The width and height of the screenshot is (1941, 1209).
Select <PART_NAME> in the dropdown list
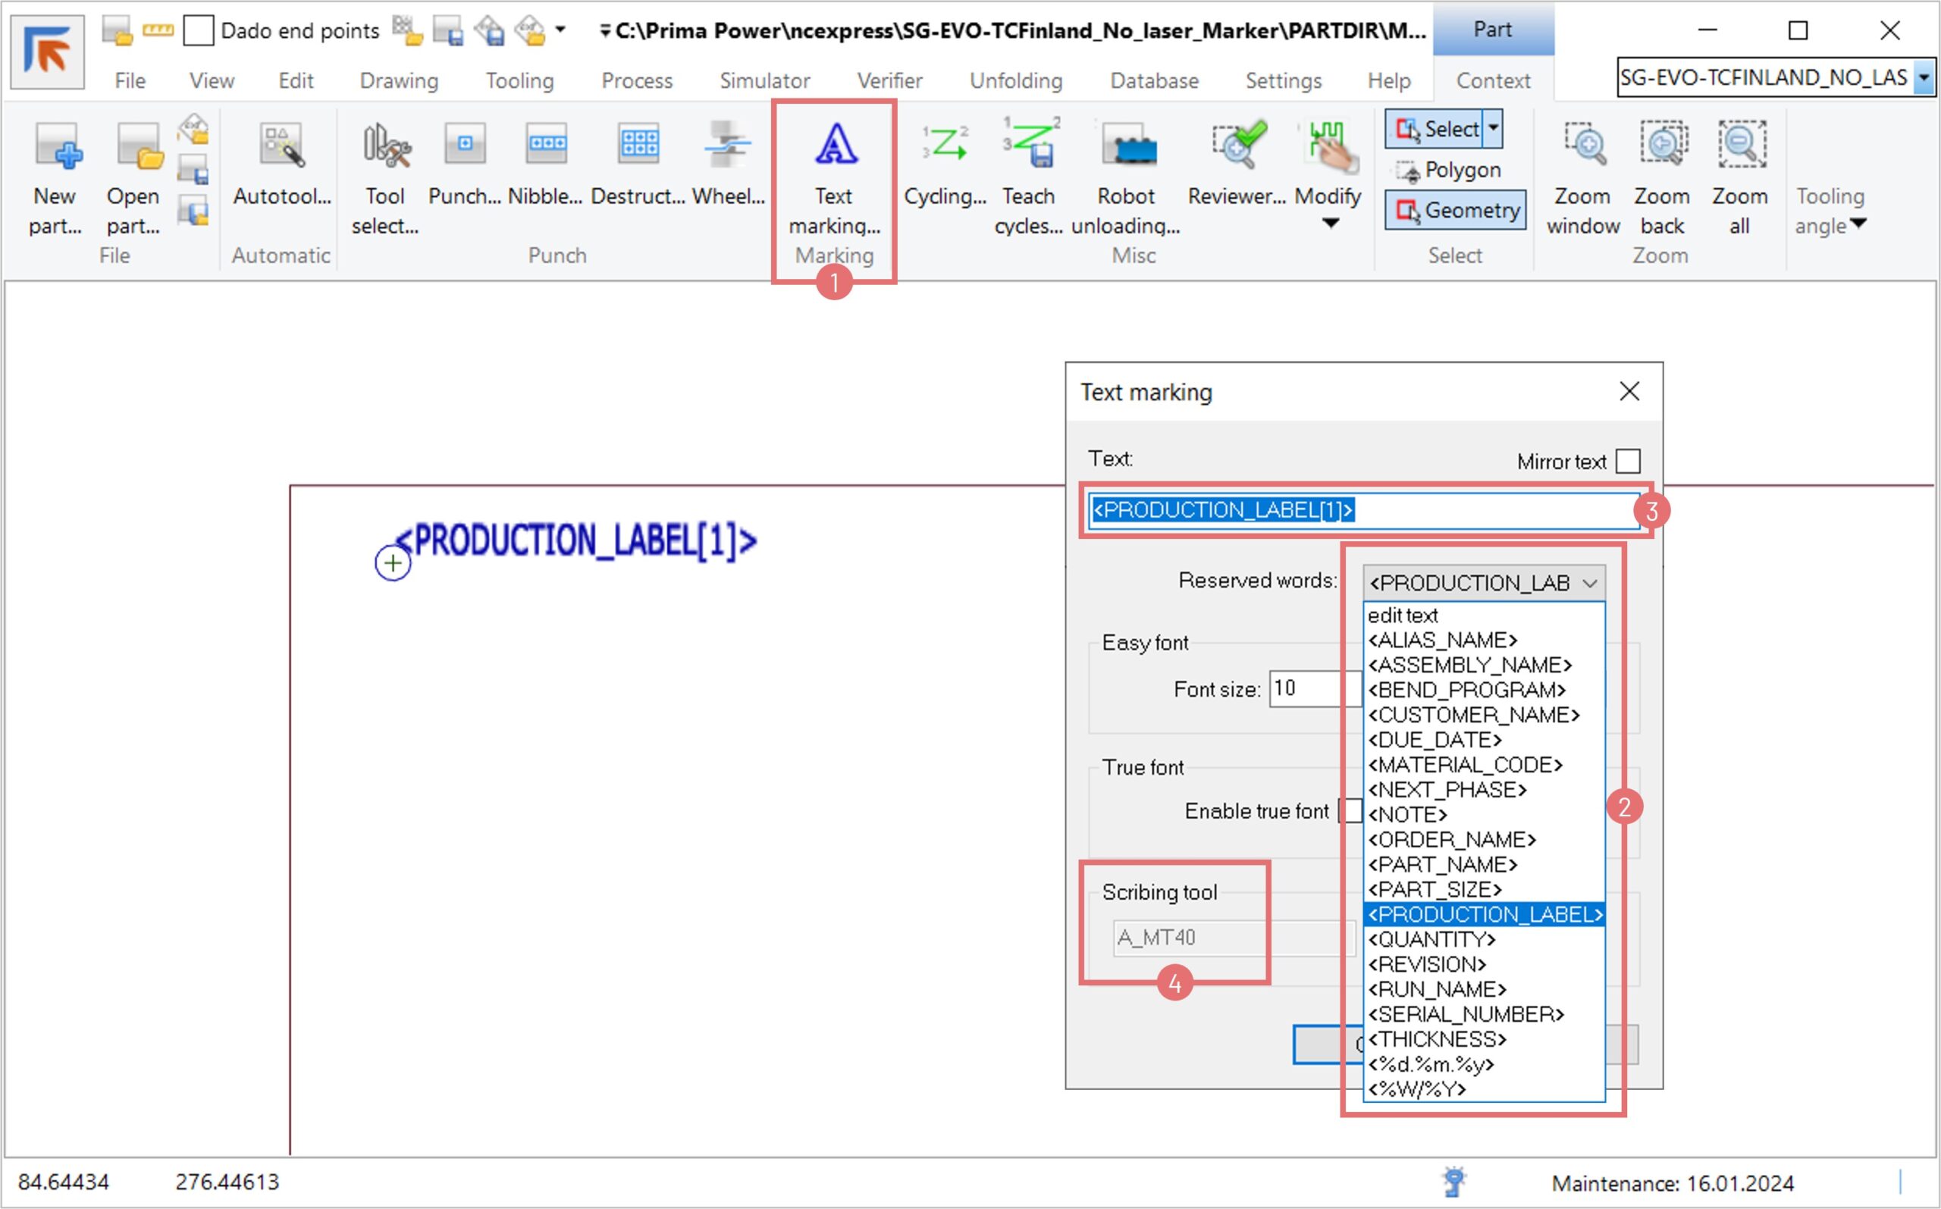coord(1442,864)
